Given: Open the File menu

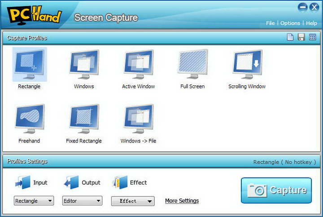Looking at the screenshot, I should click(270, 23).
